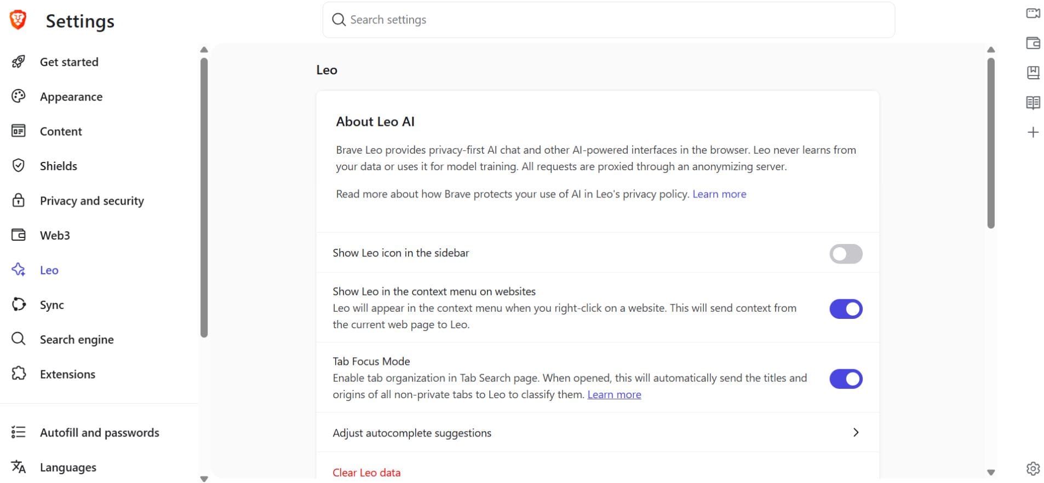
Task: Click the Privacy and security lock icon
Action: (x=19, y=200)
